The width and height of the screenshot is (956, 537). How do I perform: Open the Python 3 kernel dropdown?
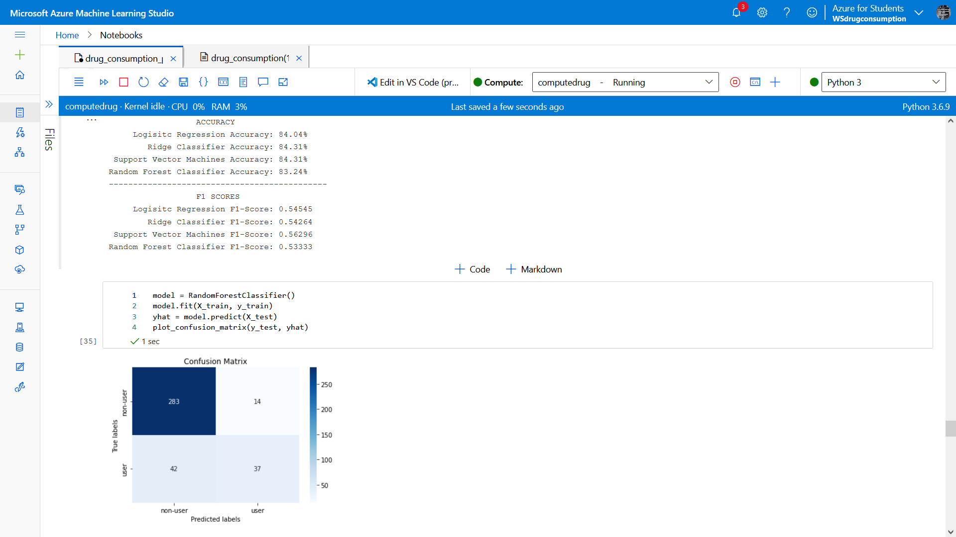[x=883, y=82]
